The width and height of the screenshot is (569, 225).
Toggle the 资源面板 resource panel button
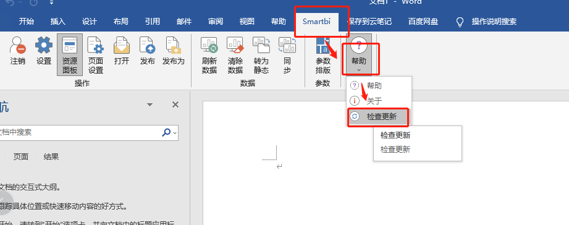(x=70, y=55)
